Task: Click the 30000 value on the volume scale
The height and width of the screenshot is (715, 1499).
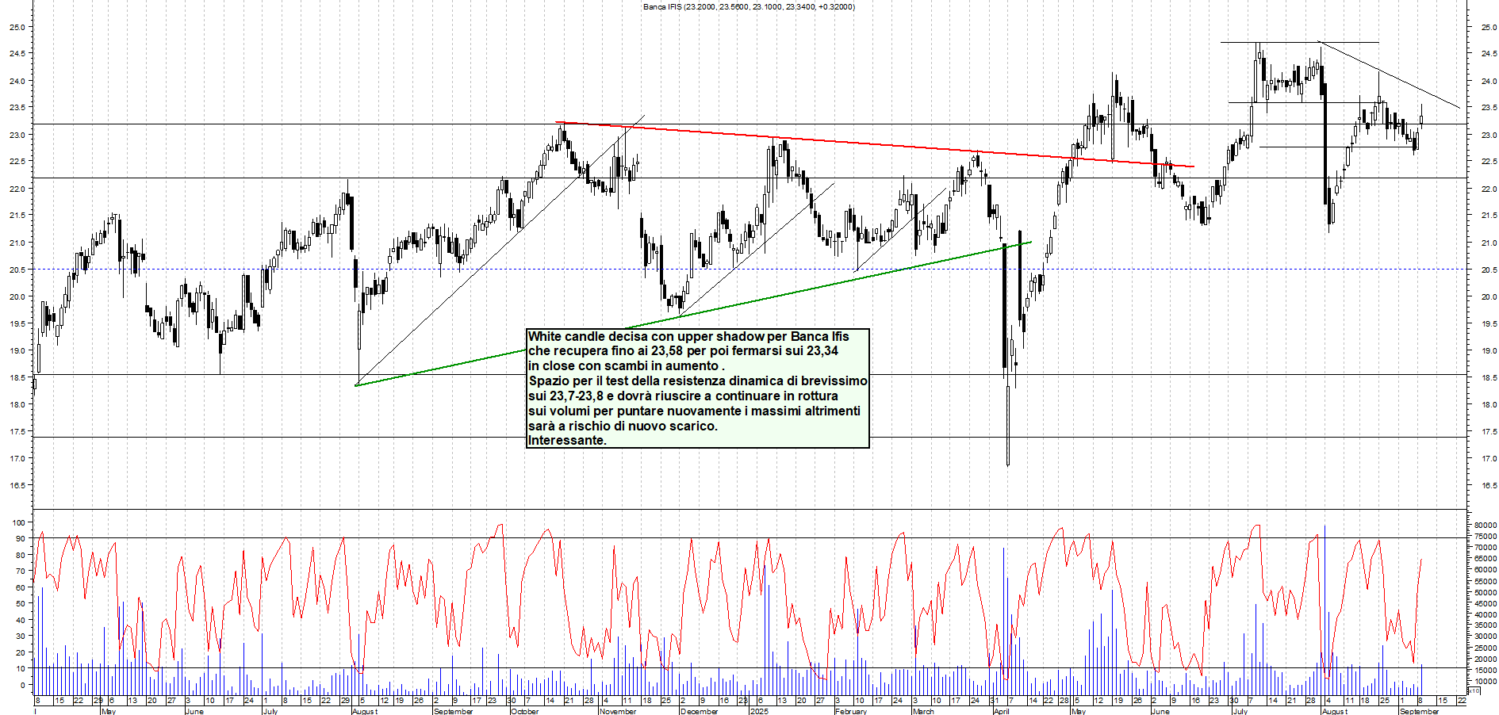Action: tap(1485, 637)
